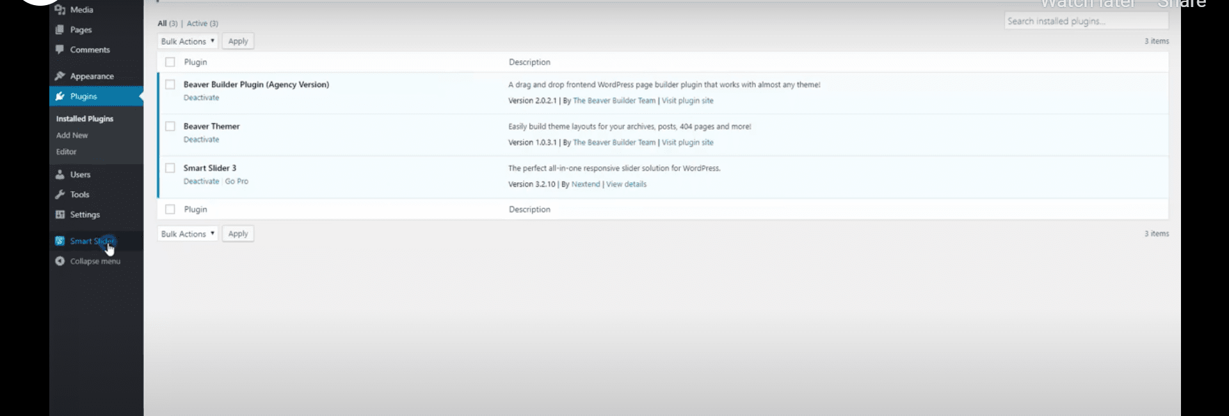This screenshot has width=1229, height=416.
Task: Open the plugin Editor submenu item
Action: (x=66, y=152)
